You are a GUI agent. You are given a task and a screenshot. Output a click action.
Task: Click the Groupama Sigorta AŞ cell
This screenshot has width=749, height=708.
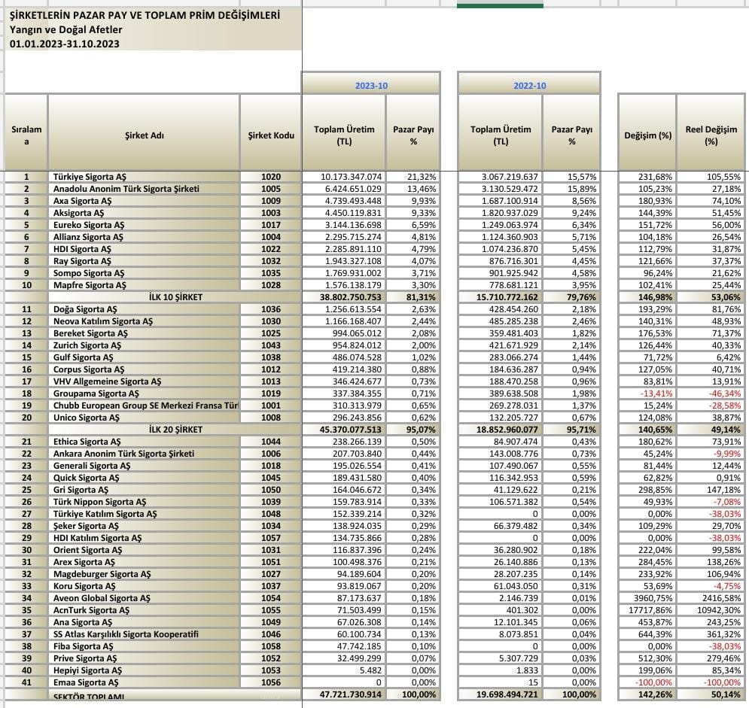click(144, 394)
